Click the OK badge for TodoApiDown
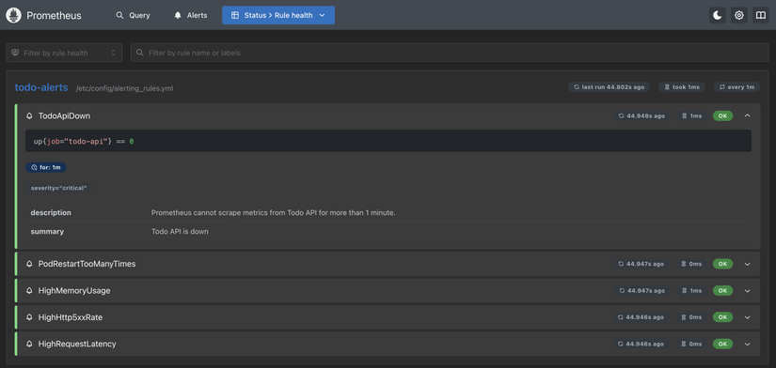 [722, 116]
